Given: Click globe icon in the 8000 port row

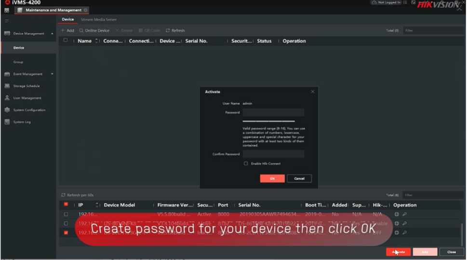Looking at the screenshot, I should pyautogui.click(x=397, y=215).
